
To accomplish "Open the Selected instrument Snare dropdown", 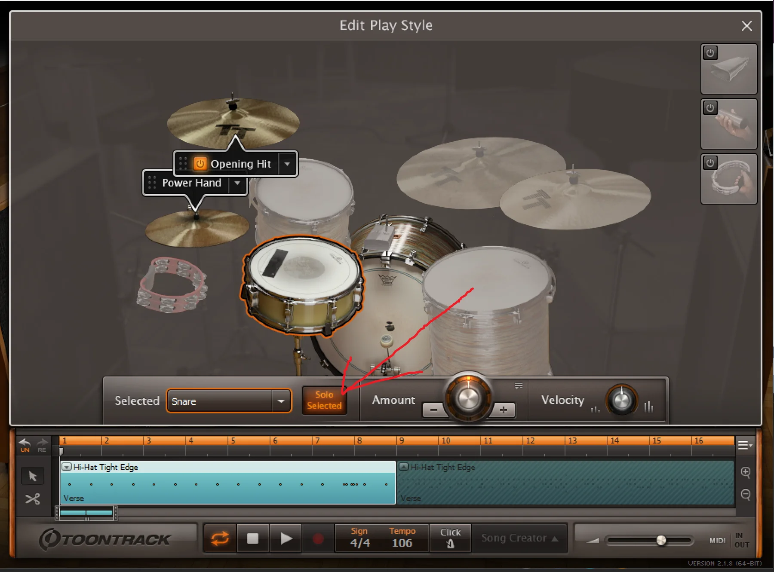I will (229, 401).
